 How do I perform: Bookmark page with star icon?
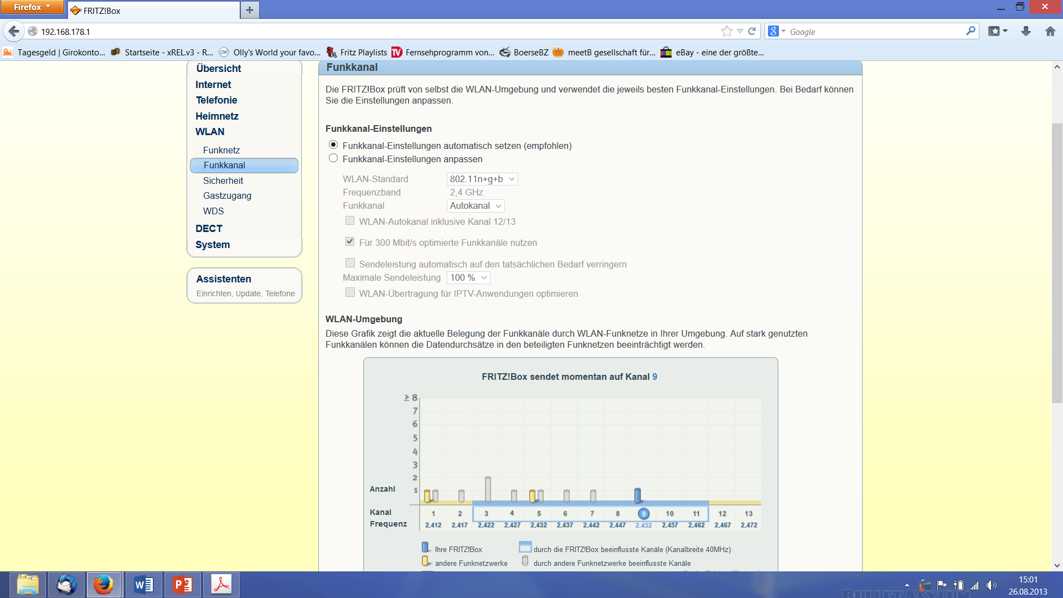click(726, 32)
